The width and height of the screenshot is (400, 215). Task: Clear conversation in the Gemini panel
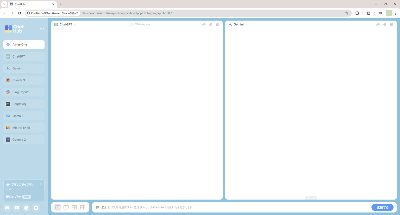coord(385,24)
